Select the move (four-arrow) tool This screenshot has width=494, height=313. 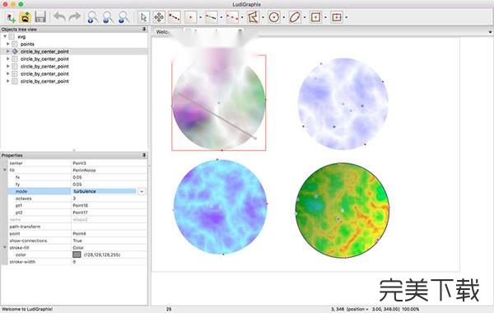pyautogui.click(x=159, y=17)
